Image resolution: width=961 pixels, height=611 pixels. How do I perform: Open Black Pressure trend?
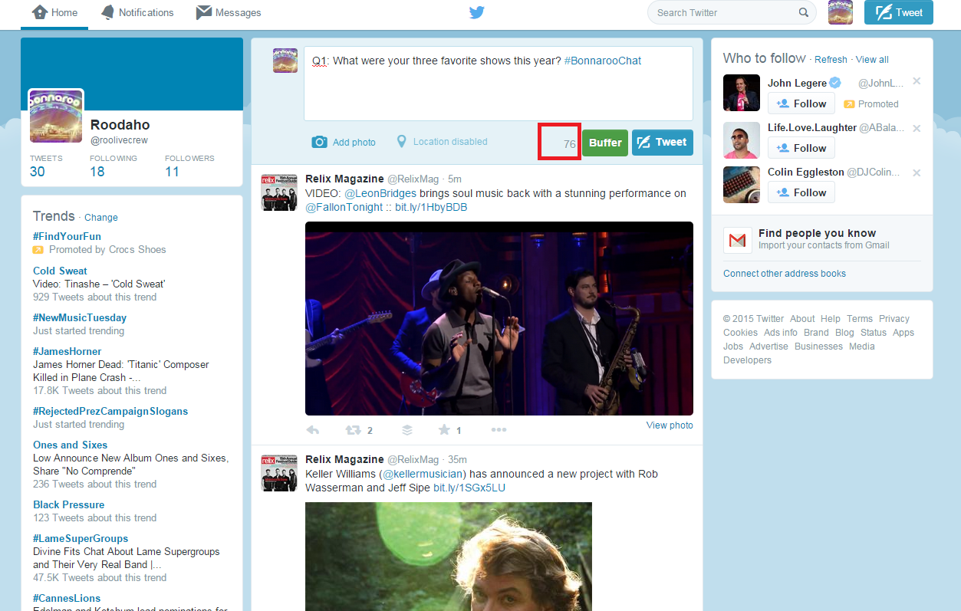[x=69, y=504]
